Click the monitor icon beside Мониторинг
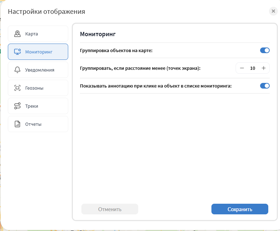The height and width of the screenshot is (231, 280). [x=17, y=52]
